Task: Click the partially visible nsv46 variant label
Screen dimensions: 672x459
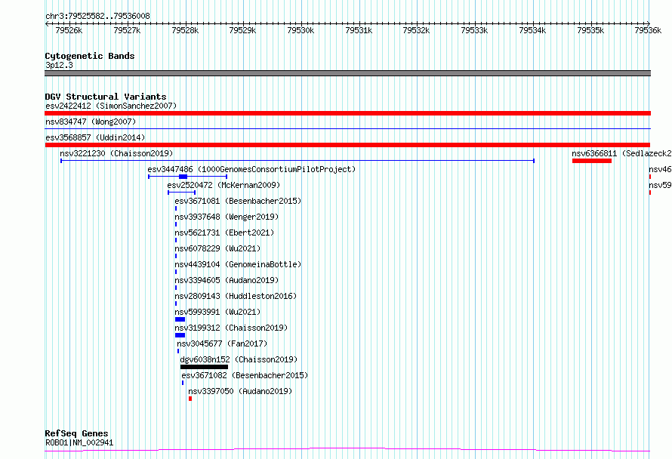Action: (x=660, y=169)
